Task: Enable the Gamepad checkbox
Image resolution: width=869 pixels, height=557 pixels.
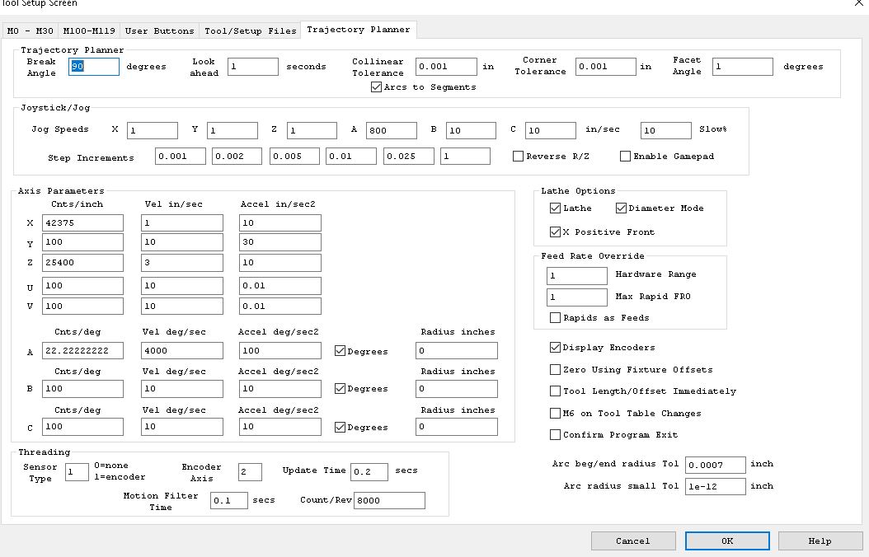Action: point(625,156)
